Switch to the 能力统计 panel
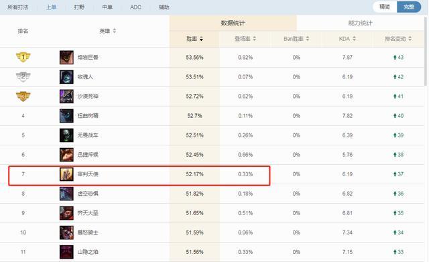Image resolution: width=429 pixels, height=262 pixels. [361, 23]
